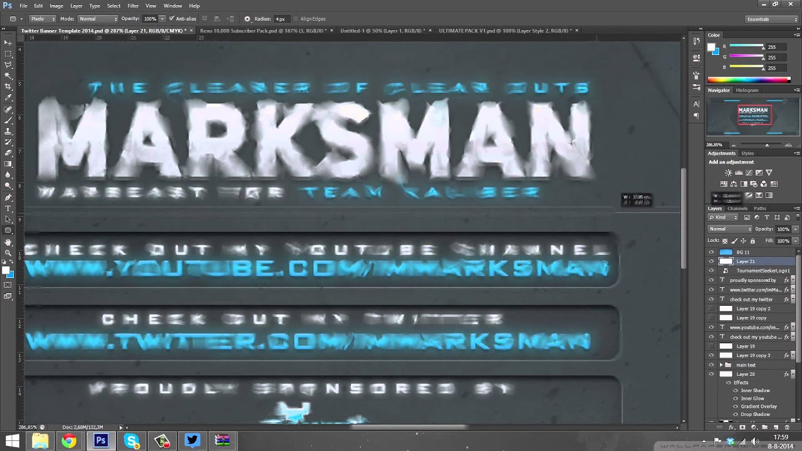Viewport: 802px width, 451px height.
Task: Click the Radius input field
Action: [281, 19]
